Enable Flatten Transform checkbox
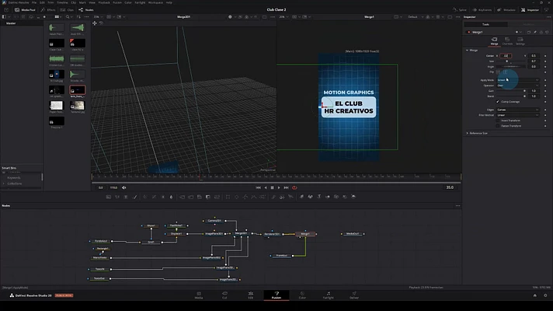The width and height of the screenshot is (553, 311). 498,126
